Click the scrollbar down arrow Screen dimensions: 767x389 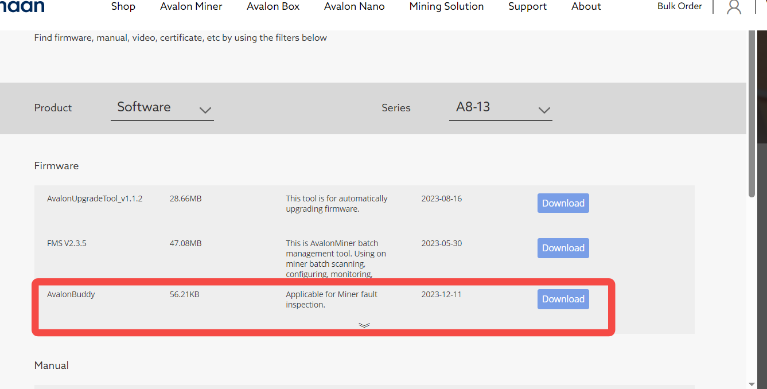pyautogui.click(x=752, y=383)
